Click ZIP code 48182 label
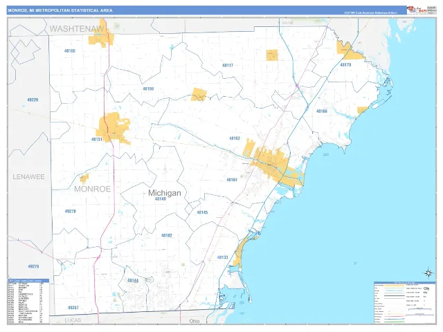The width and height of the screenshot is (443, 332). tap(166, 235)
